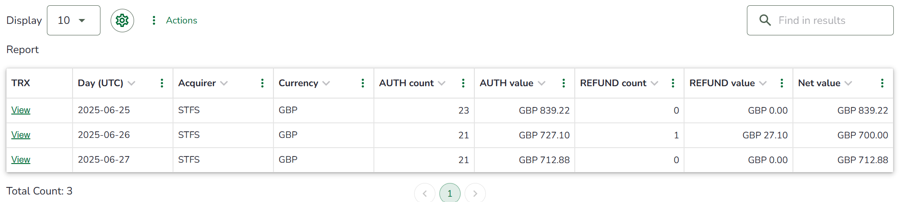The width and height of the screenshot is (900, 202).
Task: Open REFUND value column options menu
Action: [x=782, y=83]
